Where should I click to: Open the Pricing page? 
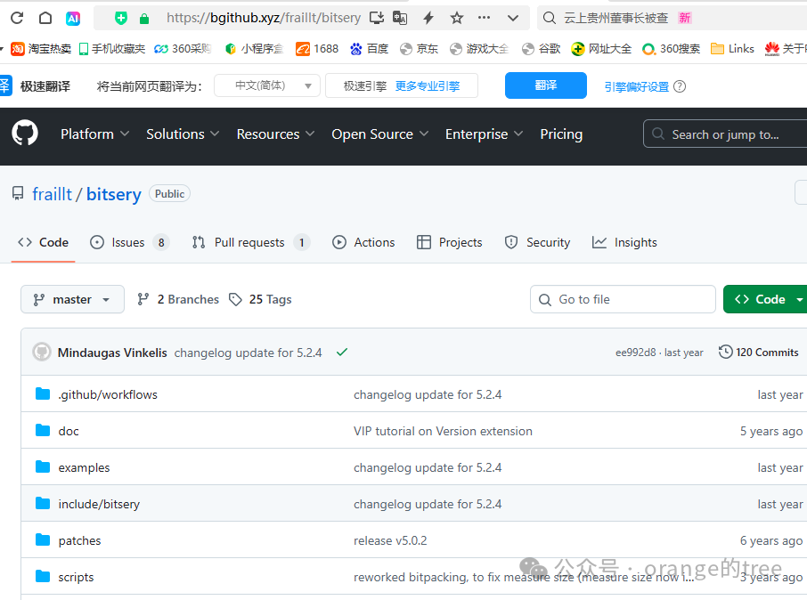pyautogui.click(x=561, y=134)
